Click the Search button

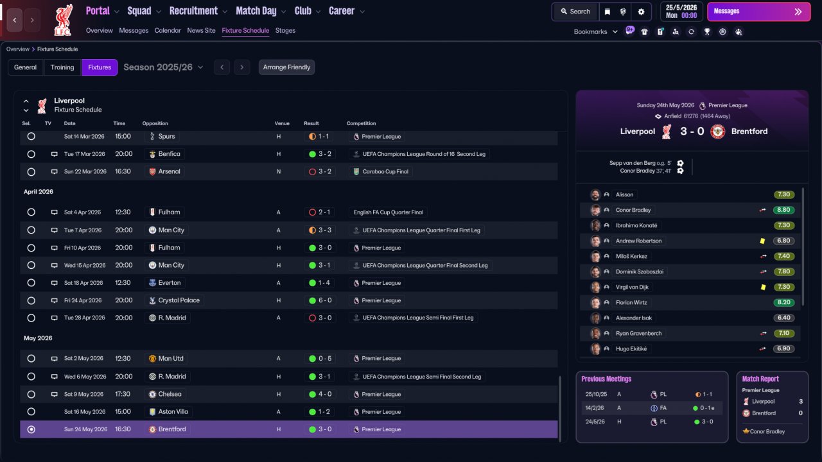[575, 12]
